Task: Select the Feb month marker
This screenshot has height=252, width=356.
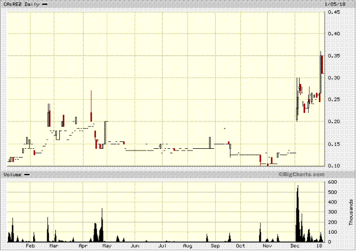Action: (31, 246)
